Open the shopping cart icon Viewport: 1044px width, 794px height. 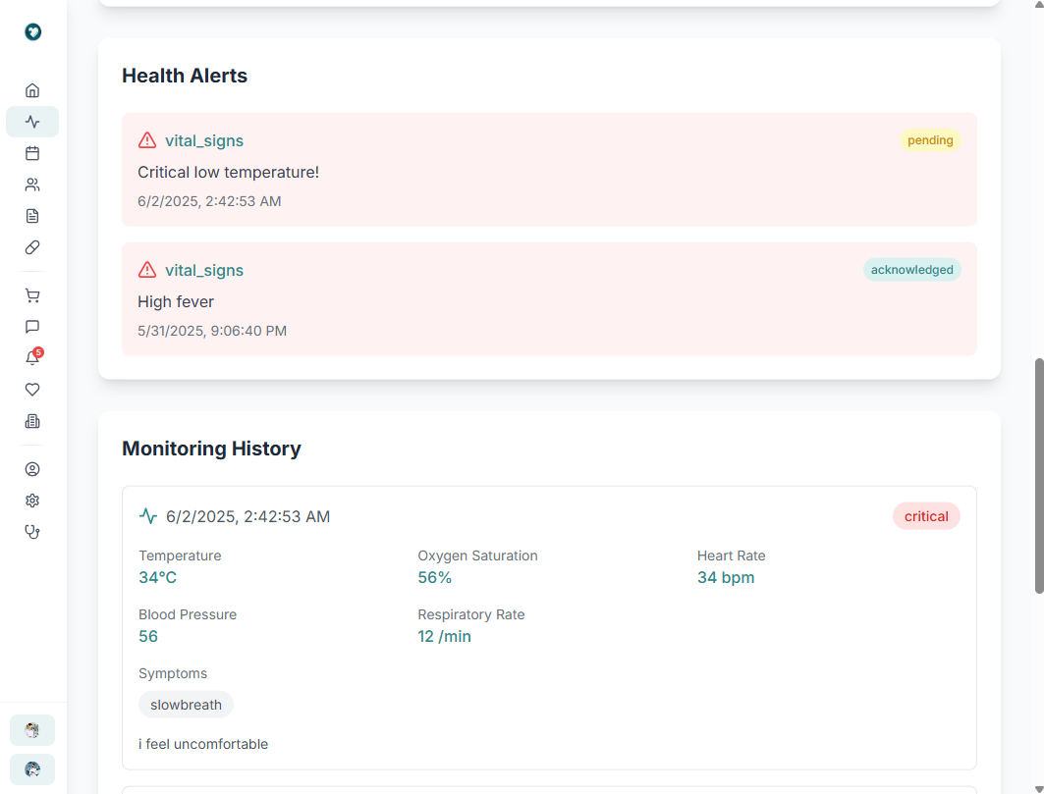click(32, 295)
